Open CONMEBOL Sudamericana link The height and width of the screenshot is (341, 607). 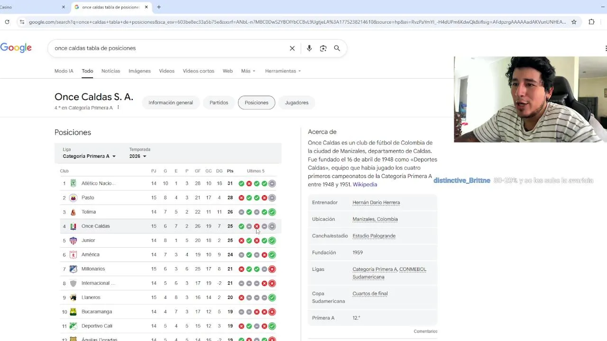point(389,273)
